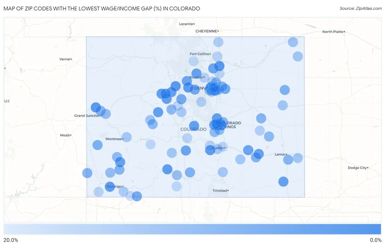The image size is (385, 246).
Task: Click the North Platte city label
Action: point(334,32)
